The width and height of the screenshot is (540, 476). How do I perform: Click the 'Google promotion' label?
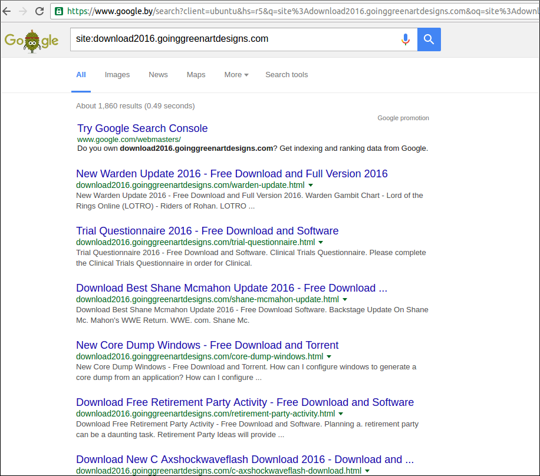pyautogui.click(x=403, y=118)
